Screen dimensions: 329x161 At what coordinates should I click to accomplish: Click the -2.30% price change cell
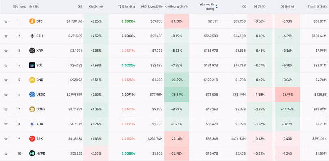(x=96, y=153)
